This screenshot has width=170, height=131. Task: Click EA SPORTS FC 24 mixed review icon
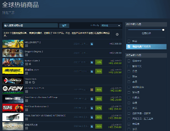click(x=92, y=90)
